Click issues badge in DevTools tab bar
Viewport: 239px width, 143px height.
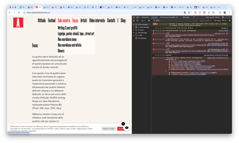pos(217,17)
